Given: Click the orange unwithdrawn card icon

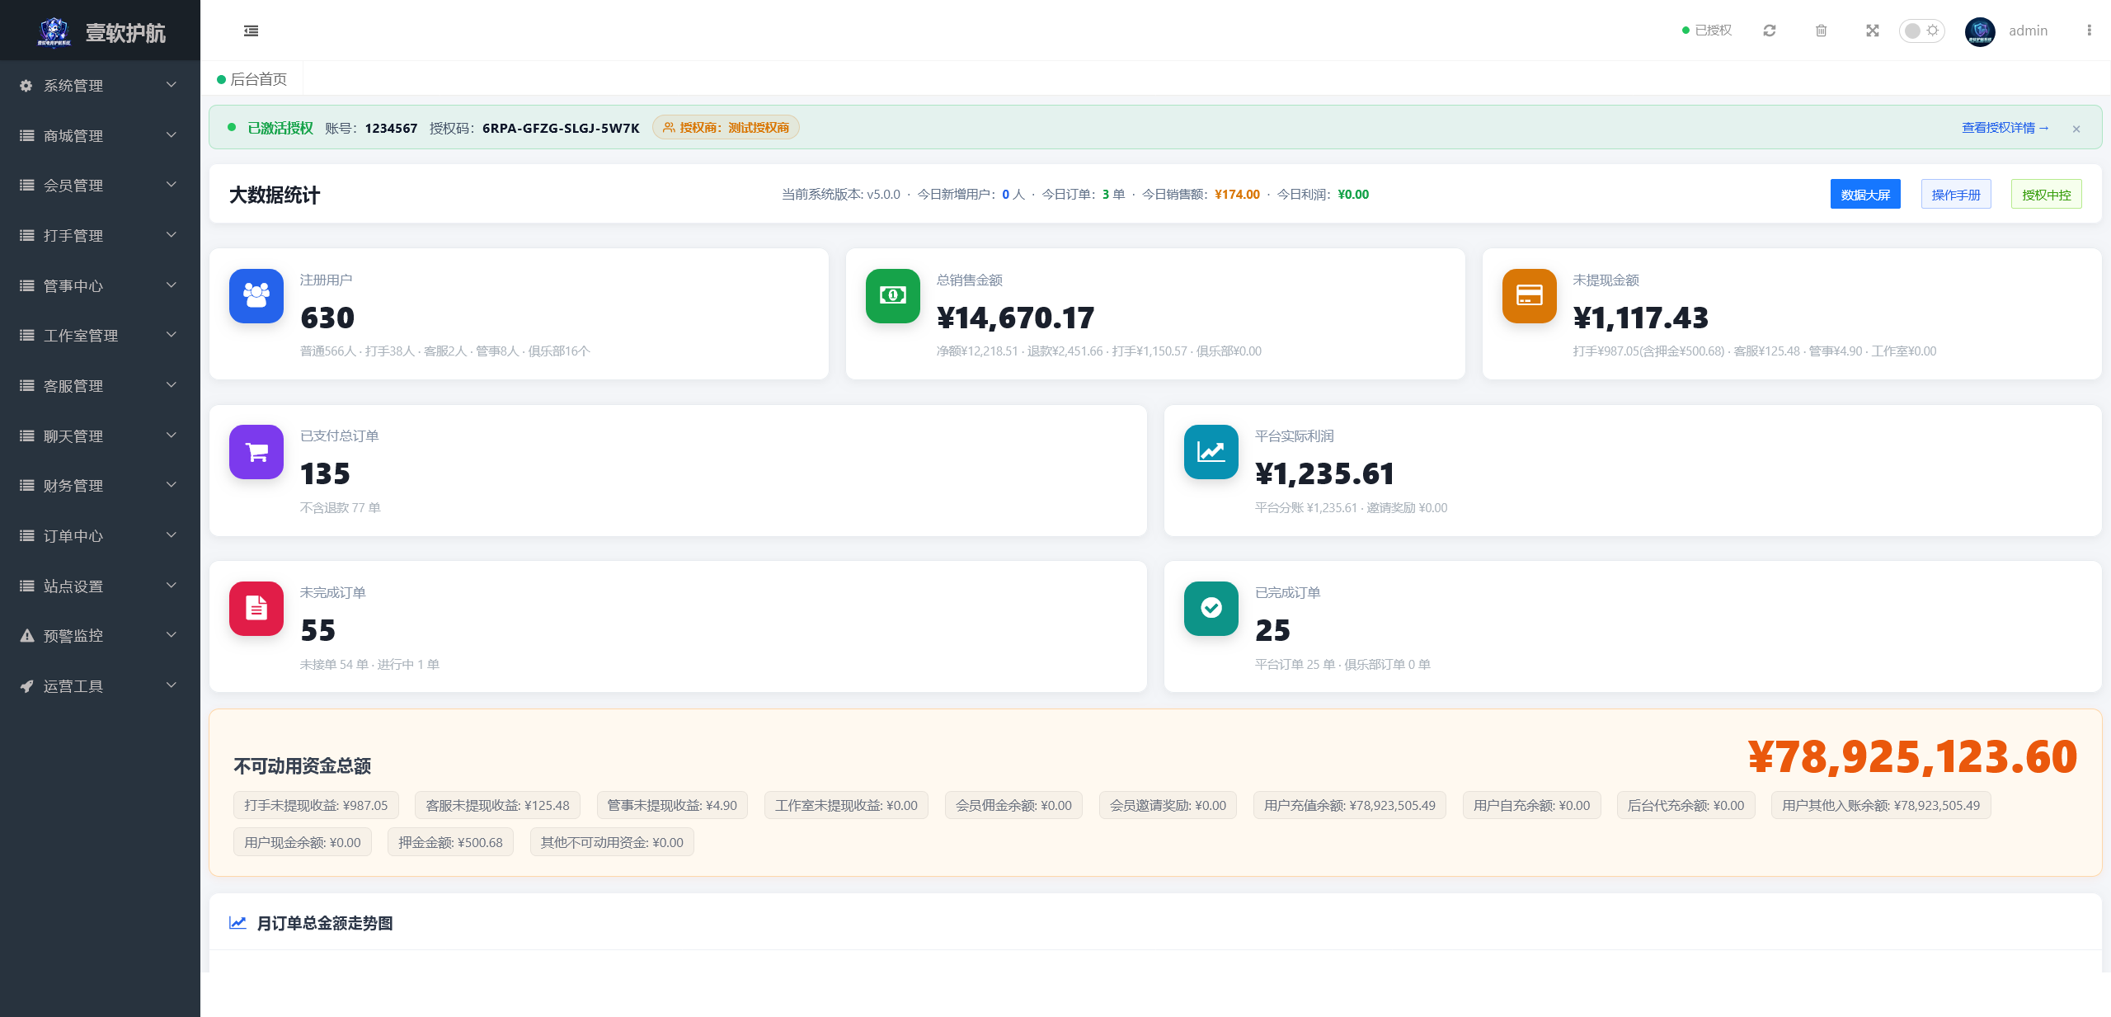Looking at the screenshot, I should (1530, 296).
